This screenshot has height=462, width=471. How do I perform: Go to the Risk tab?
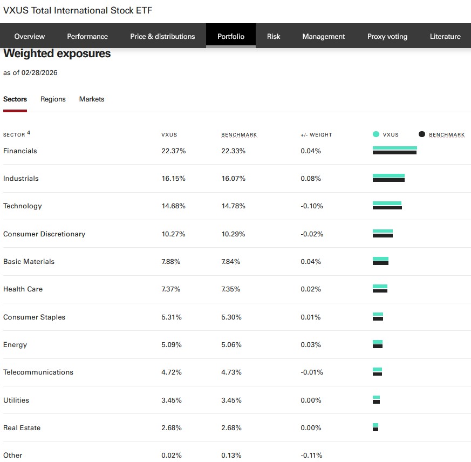click(274, 36)
